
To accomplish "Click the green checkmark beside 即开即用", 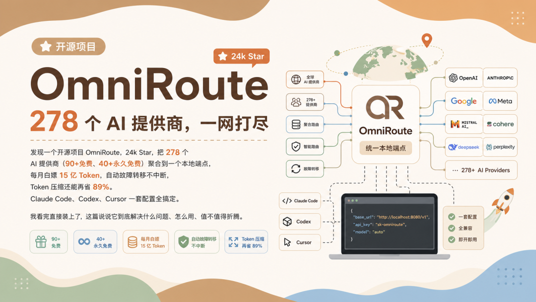I will pos(452,239).
